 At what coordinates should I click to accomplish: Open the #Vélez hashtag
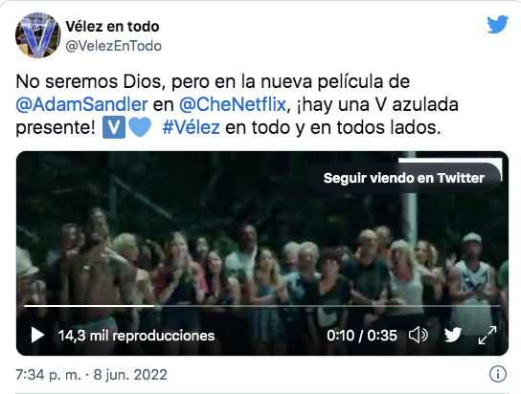[191, 127]
